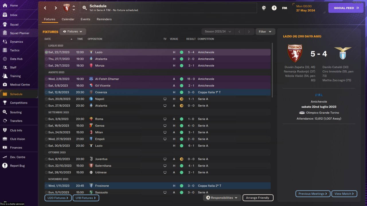The height and width of the screenshot is (206, 367).
Task: Open Squad Planner clipboard icon
Action: [x=5, y=33]
